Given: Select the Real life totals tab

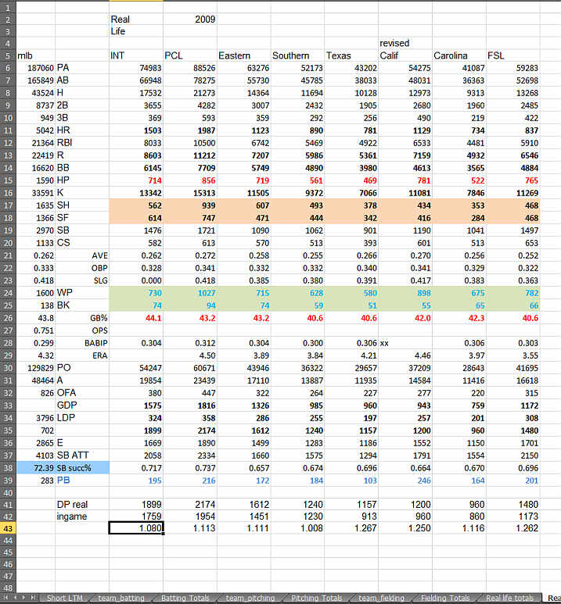Looking at the screenshot, I should click(x=509, y=598).
